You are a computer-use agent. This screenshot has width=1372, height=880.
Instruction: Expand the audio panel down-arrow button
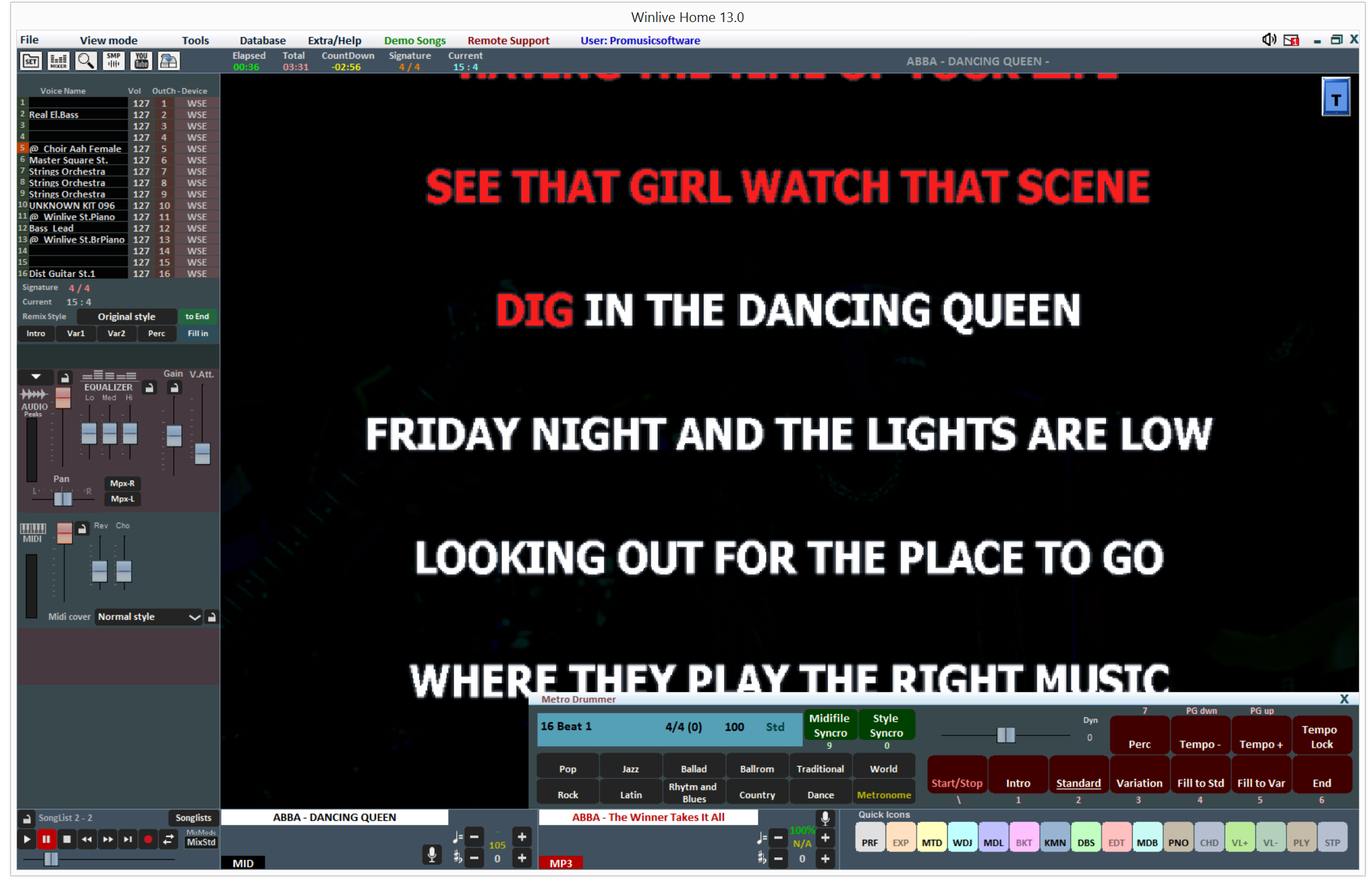pyautogui.click(x=36, y=377)
